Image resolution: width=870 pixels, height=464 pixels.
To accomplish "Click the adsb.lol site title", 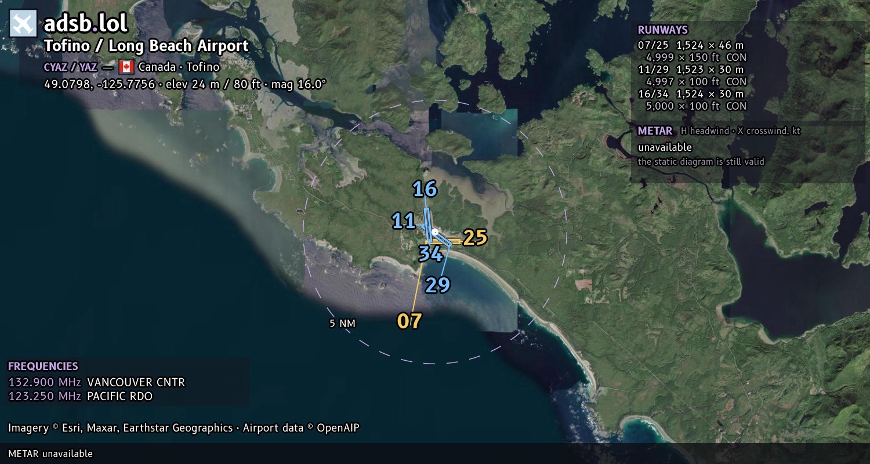I will point(85,24).
